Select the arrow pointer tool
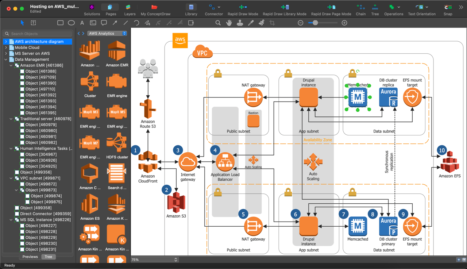The width and height of the screenshot is (467, 269). tap(22, 23)
